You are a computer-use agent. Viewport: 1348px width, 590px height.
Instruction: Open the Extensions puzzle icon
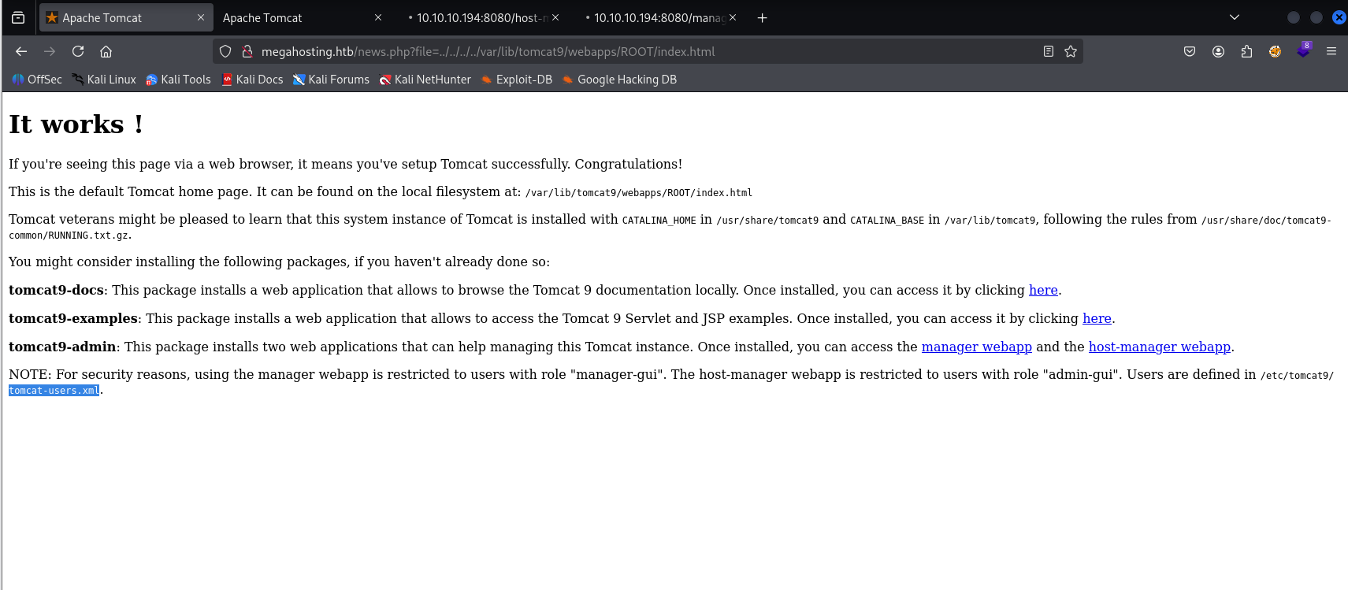click(x=1246, y=51)
